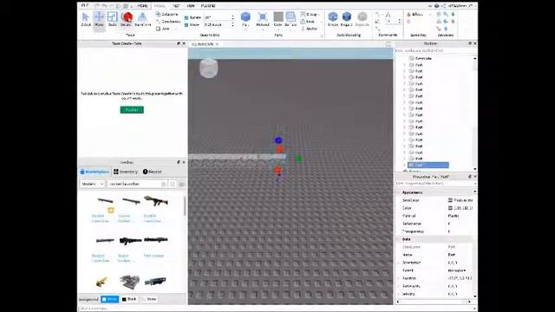The height and width of the screenshot is (312, 555).
Task: Select the green-brown rocket launcher thumbnail
Action: [x=156, y=201]
